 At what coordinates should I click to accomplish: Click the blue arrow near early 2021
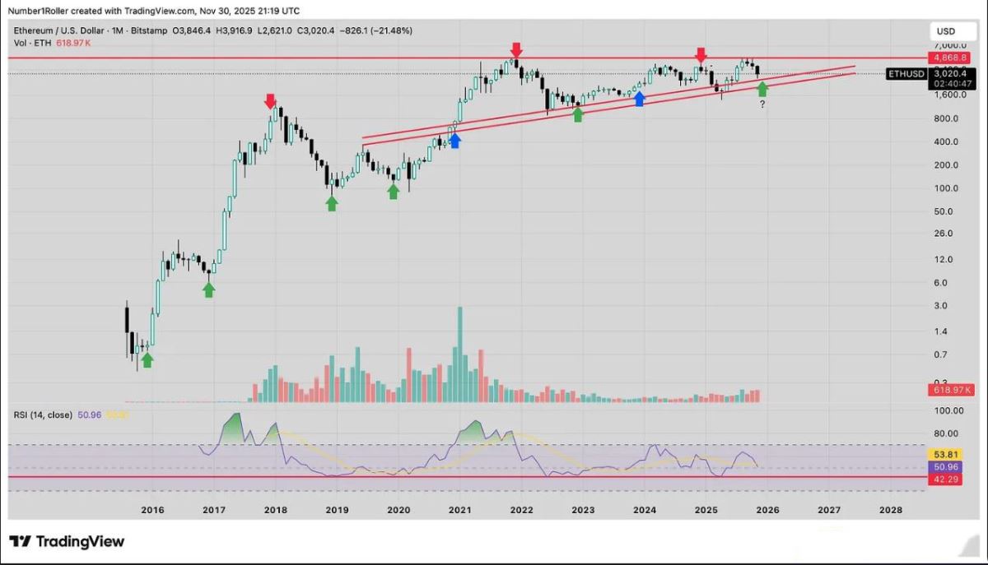click(454, 141)
